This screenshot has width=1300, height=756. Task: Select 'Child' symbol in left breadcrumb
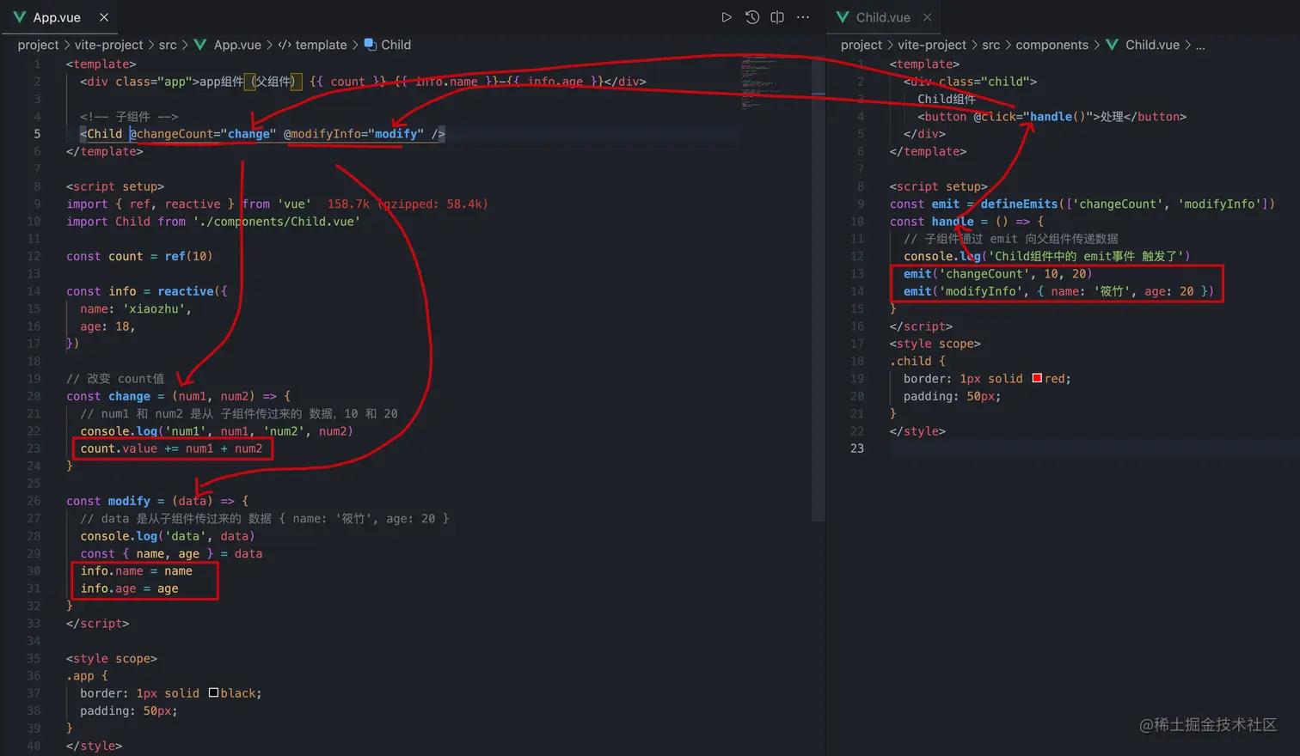tap(396, 45)
